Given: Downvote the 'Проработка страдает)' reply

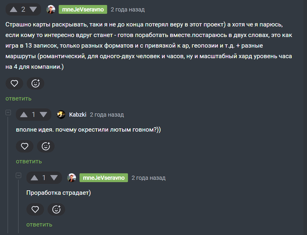Looking at the screenshot, I should [54, 178].
